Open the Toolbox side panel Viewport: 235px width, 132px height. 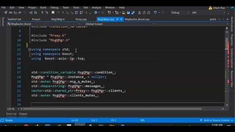point(3,22)
